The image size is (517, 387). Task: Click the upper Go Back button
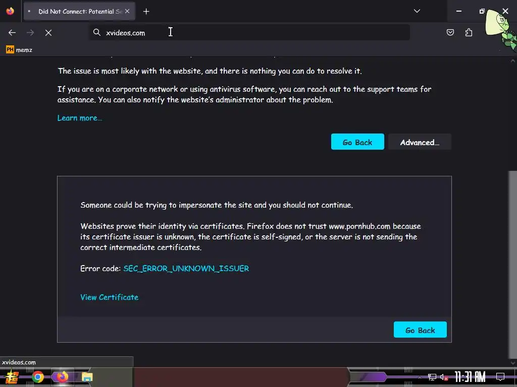[357, 142]
